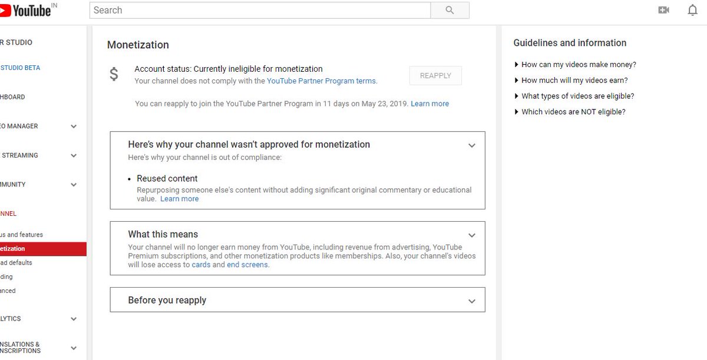Expand the Translations & Transcriptions chevron
Screen dimensions: 707x360
[x=74, y=348]
